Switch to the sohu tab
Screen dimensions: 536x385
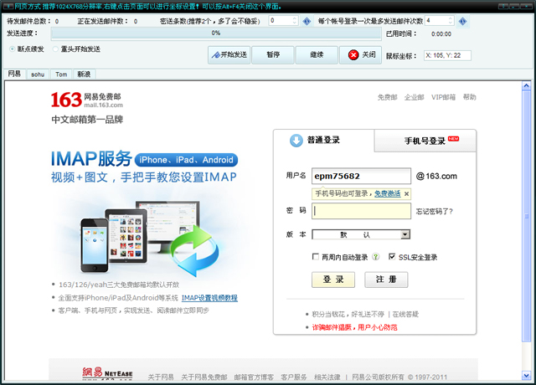click(x=38, y=74)
